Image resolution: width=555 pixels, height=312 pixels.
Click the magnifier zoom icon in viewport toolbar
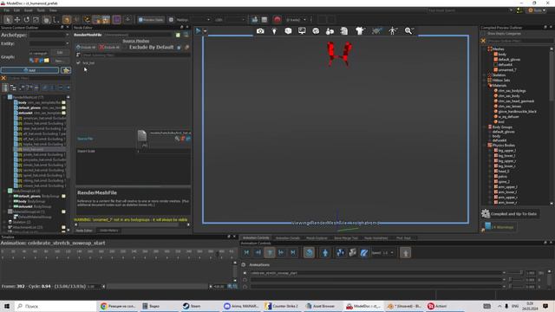tap(408, 31)
